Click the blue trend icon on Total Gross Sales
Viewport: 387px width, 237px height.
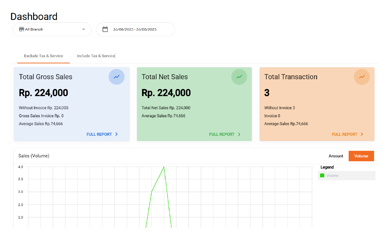[116, 77]
